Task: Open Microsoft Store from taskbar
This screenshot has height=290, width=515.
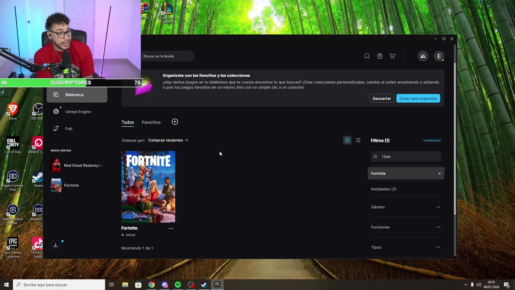Action: coord(138,285)
